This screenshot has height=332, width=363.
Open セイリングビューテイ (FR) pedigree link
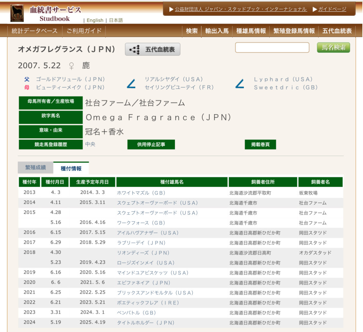tap(179, 87)
